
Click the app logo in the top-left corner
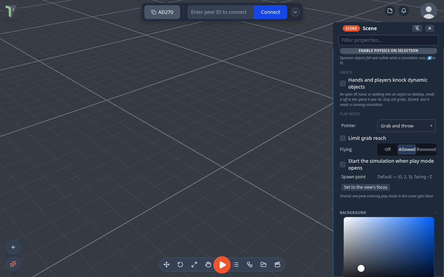[x=11, y=11]
